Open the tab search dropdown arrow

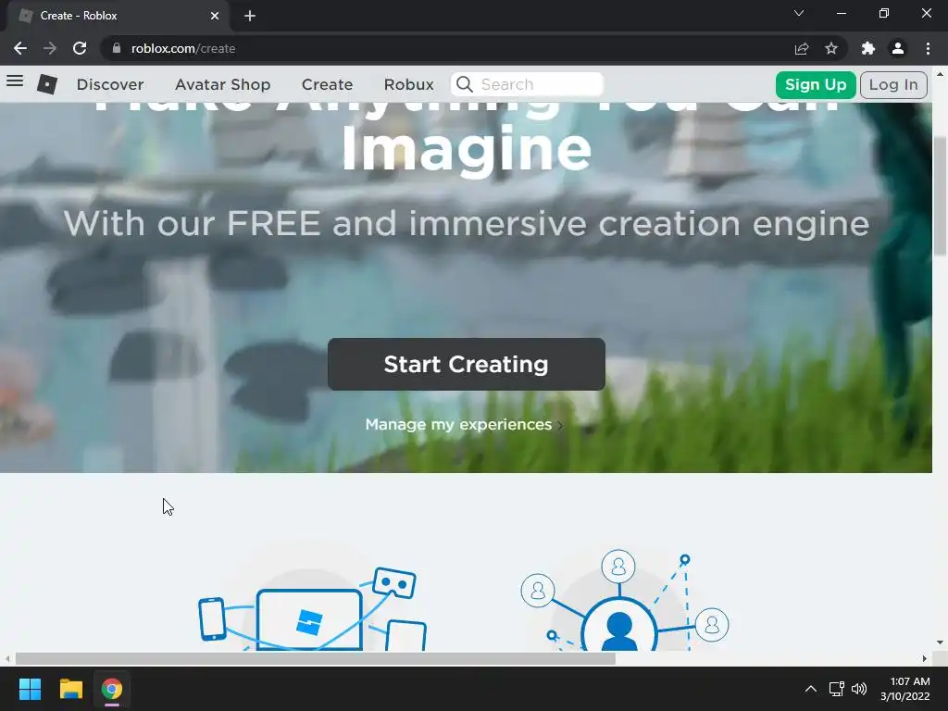click(799, 13)
